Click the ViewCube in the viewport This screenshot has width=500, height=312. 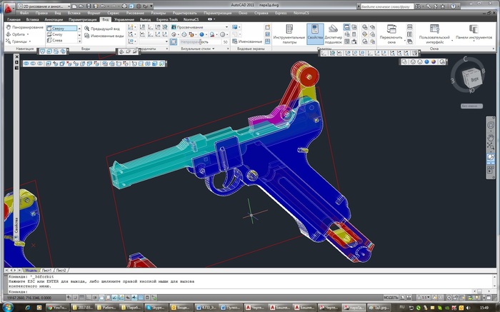pyautogui.click(x=474, y=78)
